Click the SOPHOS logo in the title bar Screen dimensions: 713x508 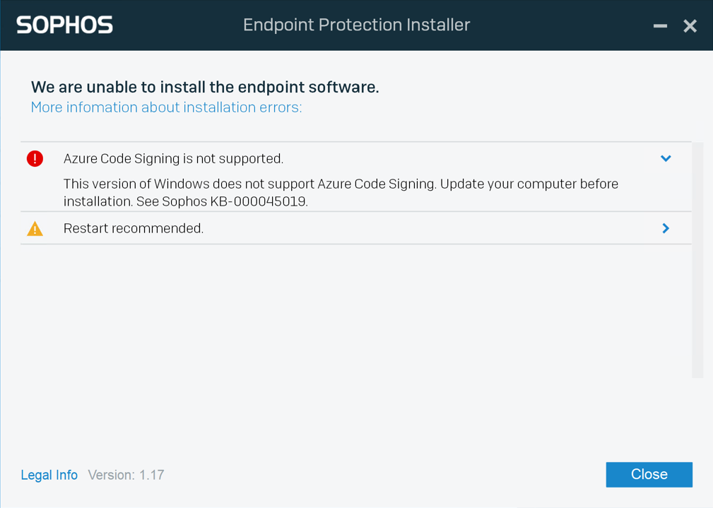64,25
